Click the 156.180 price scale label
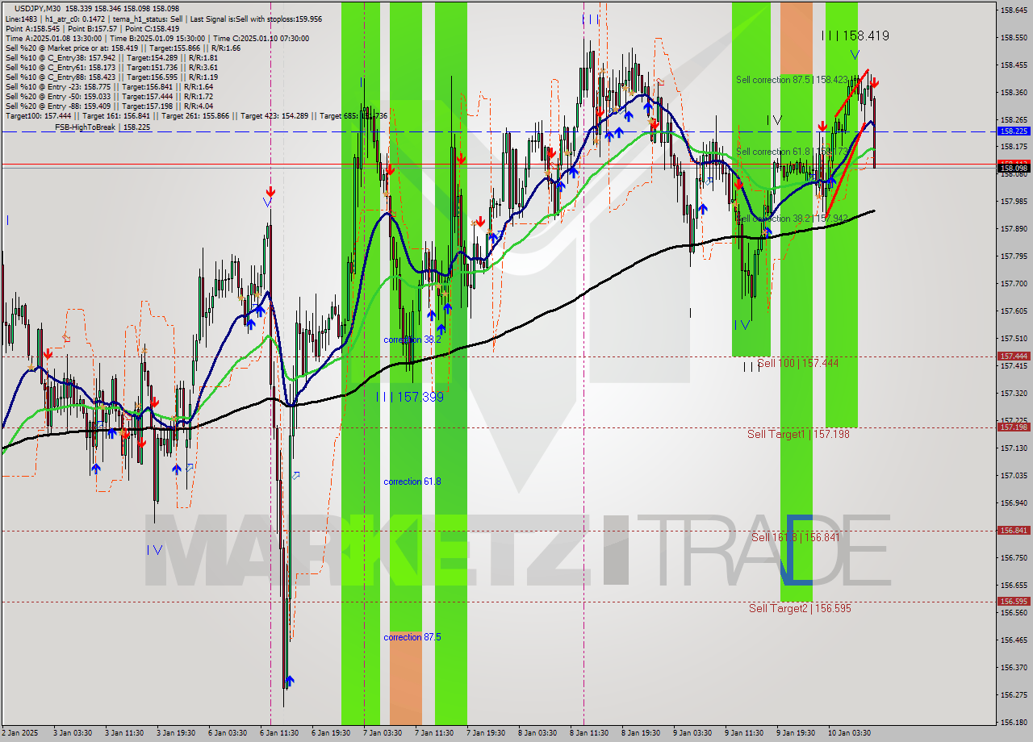Screen dimensions: 1033x742 pyautogui.click(x=1014, y=722)
